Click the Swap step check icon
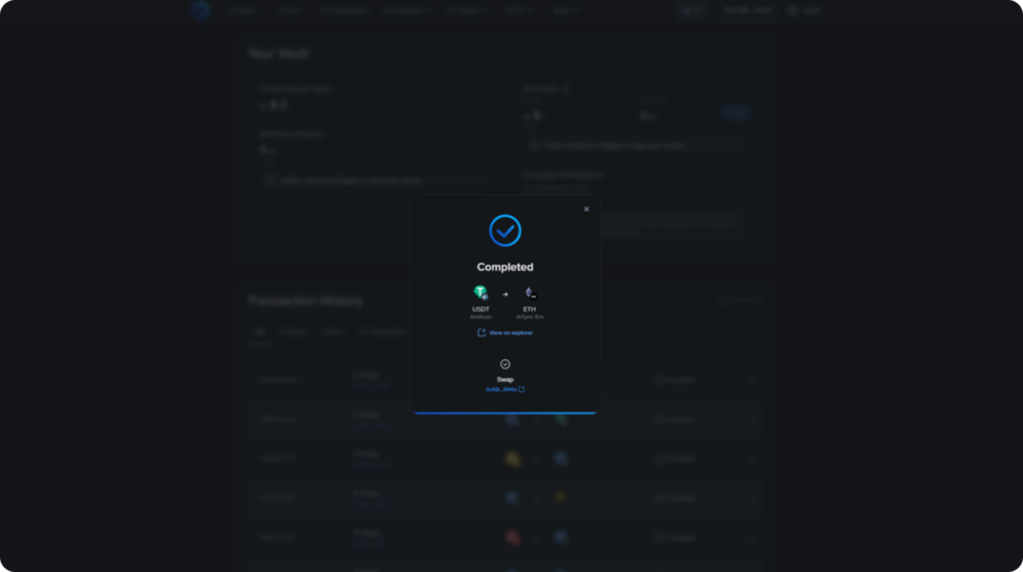This screenshot has width=1023, height=572. [x=505, y=364]
